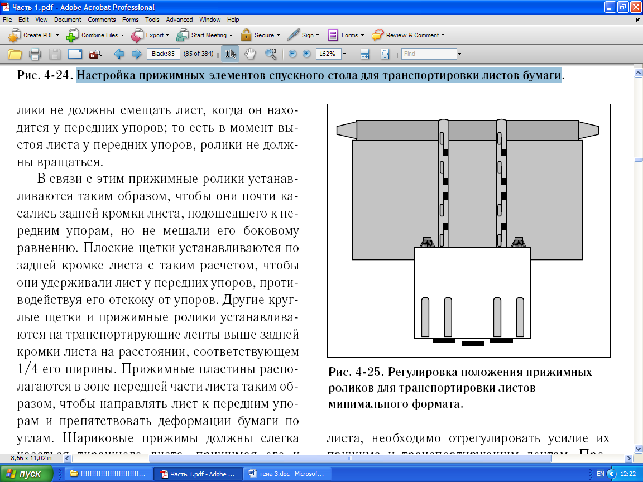
Task: Click the vertical scrollbar down arrow
Action: coord(637,449)
